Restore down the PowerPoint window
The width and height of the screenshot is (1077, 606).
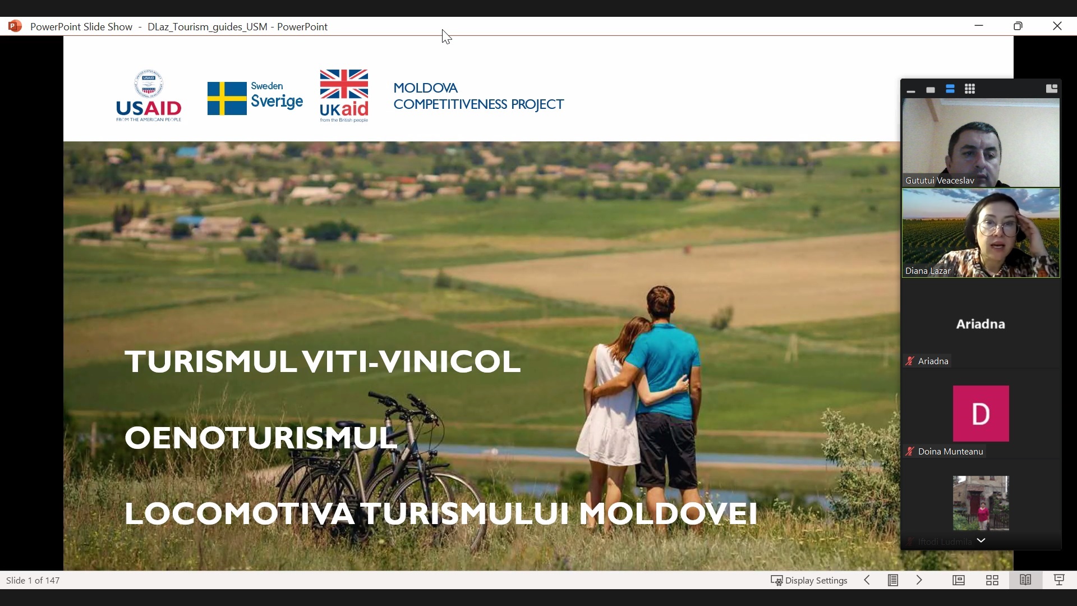tap(1019, 26)
